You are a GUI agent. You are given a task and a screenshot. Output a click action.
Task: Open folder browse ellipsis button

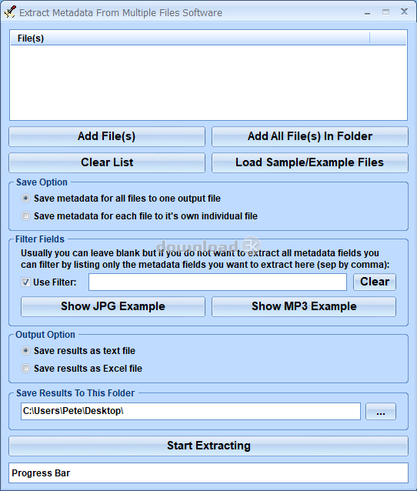(381, 411)
